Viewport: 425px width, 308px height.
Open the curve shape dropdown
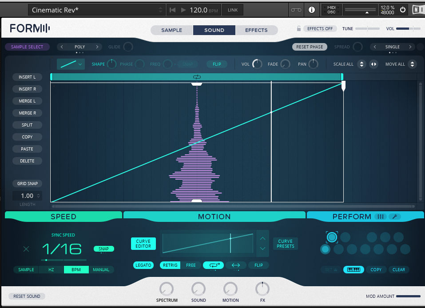pyautogui.click(x=71, y=64)
